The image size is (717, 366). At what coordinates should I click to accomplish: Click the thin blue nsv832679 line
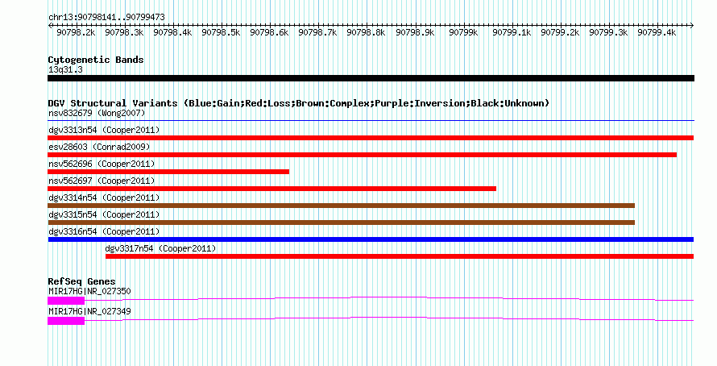coord(371,121)
